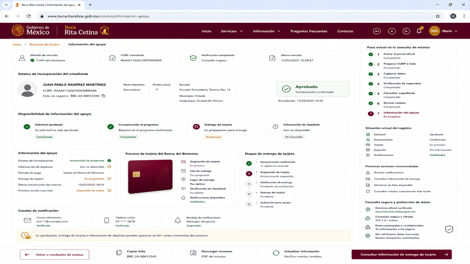Click the Beca Rita Cetina logo
The height and width of the screenshot is (264, 470).
[x=87, y=30]
